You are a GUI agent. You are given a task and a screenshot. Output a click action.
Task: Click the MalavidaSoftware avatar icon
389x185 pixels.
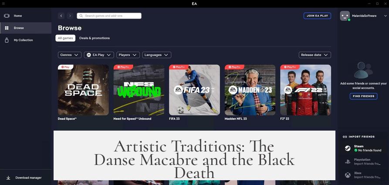pyautogui.click(x=345, y=16)
